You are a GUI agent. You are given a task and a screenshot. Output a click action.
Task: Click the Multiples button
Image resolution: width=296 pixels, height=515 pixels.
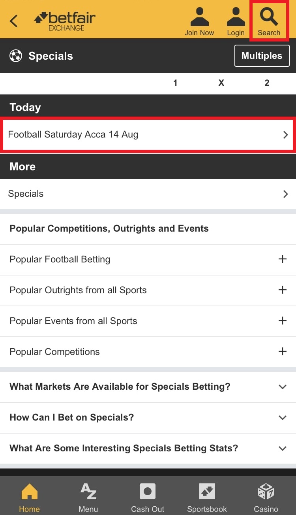pyautogui.click(x=262, y=56)
